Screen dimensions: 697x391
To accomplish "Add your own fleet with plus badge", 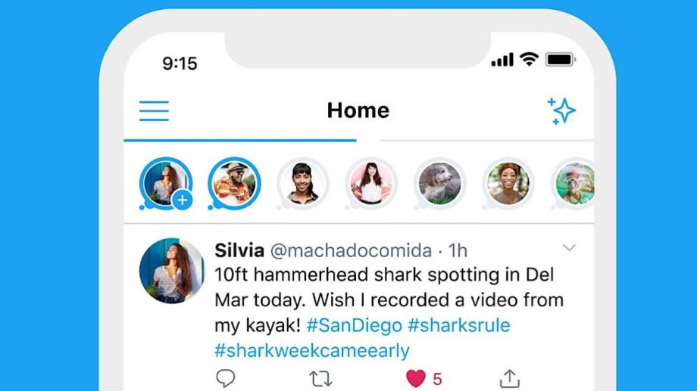I will 183,200.
